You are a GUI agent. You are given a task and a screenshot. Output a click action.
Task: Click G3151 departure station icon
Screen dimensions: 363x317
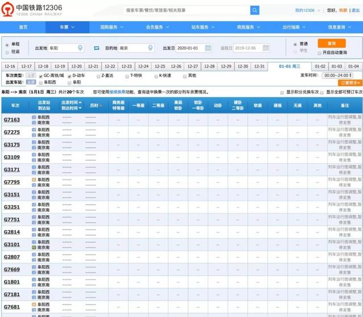click(34, 192)
